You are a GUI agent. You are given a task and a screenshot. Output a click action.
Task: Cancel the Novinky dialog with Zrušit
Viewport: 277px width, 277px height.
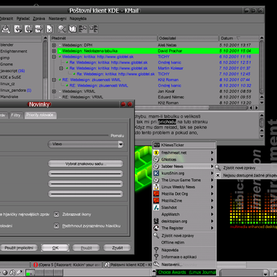(x=117, y=248)
